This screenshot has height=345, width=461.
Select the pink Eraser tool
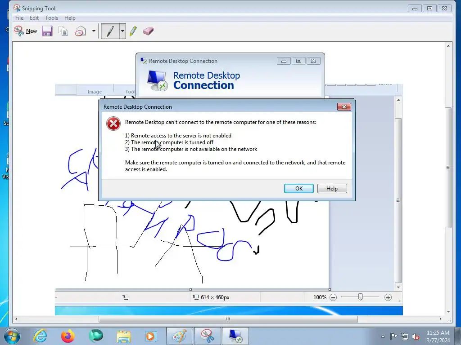click(148, 31)
